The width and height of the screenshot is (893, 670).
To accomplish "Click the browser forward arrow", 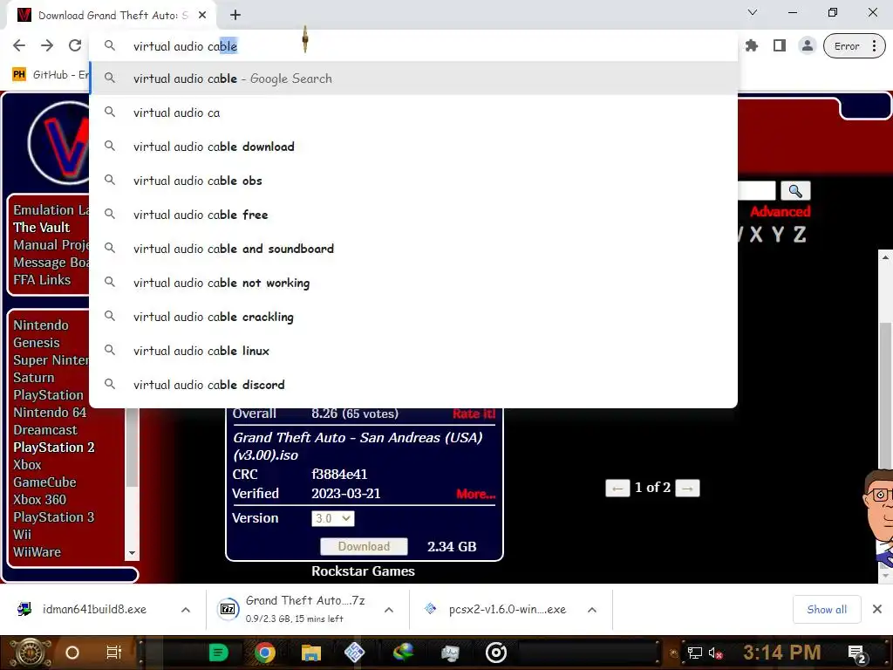I will [47, 45].
